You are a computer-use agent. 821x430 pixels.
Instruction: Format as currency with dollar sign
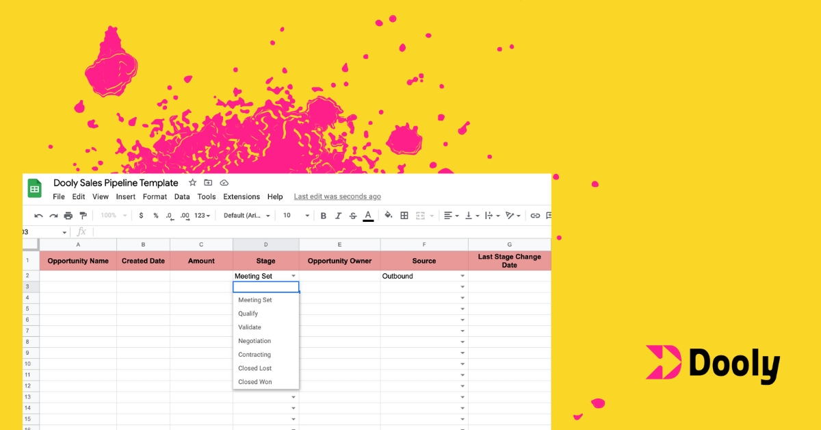(141, 216)
